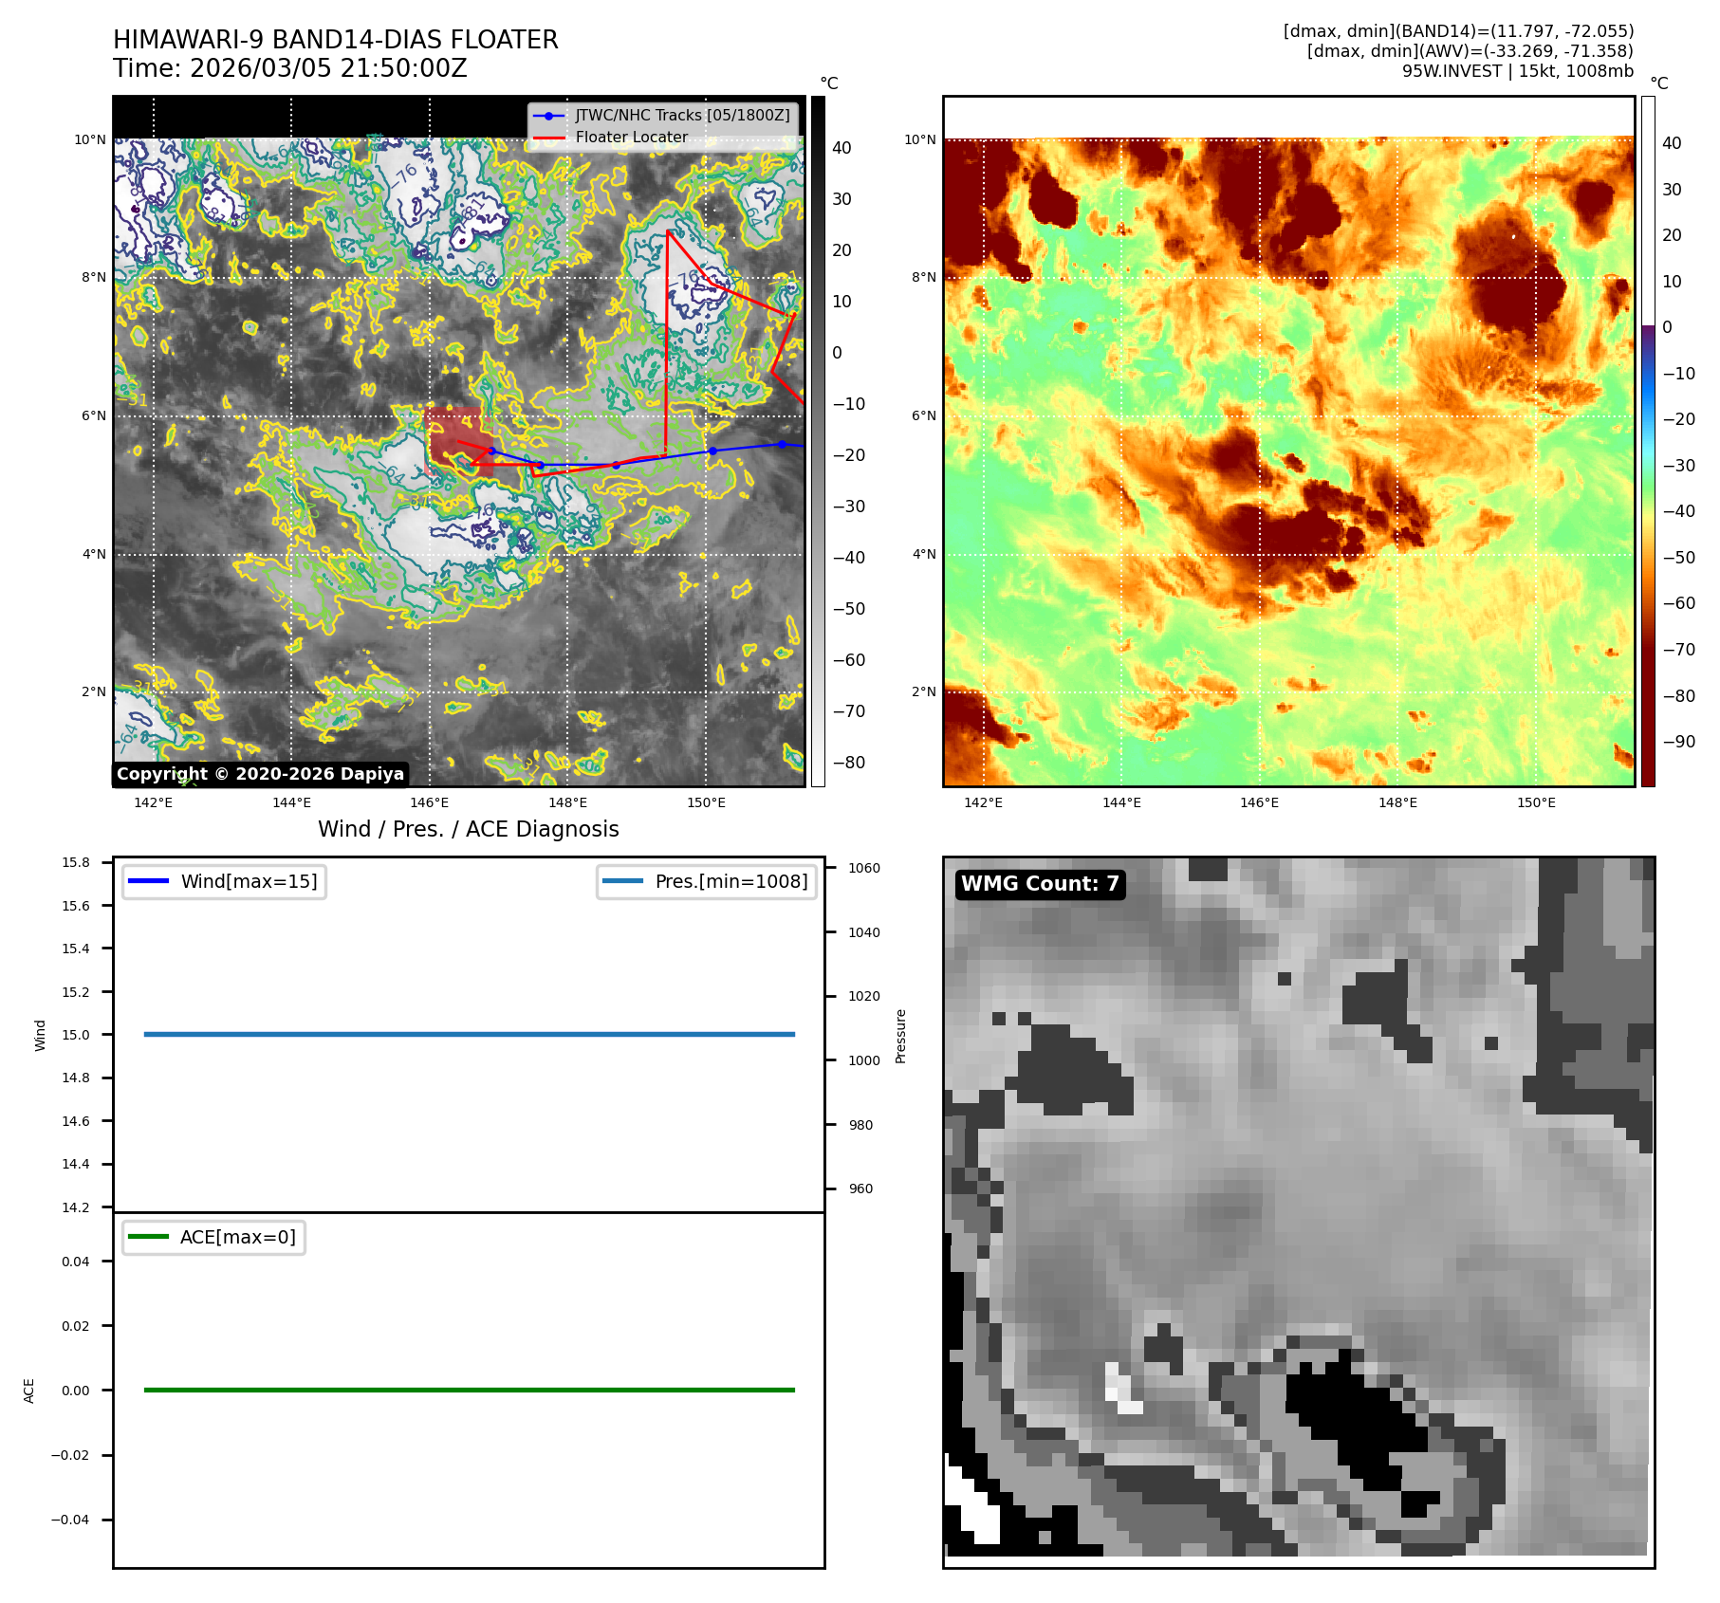Select the easternmost blue track point
The image size is (1720, 1603).
pos(782,444)
